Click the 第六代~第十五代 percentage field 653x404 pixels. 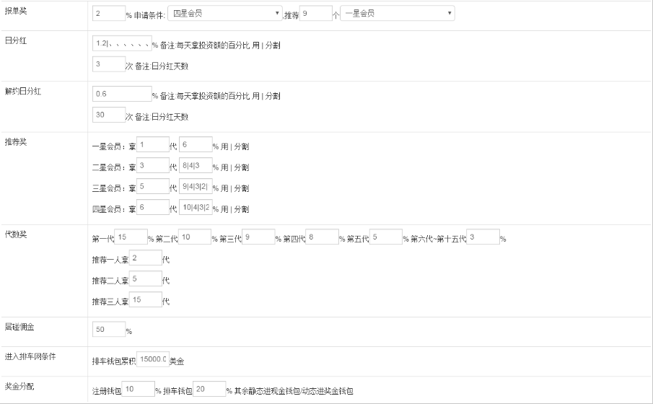(483, 237)
